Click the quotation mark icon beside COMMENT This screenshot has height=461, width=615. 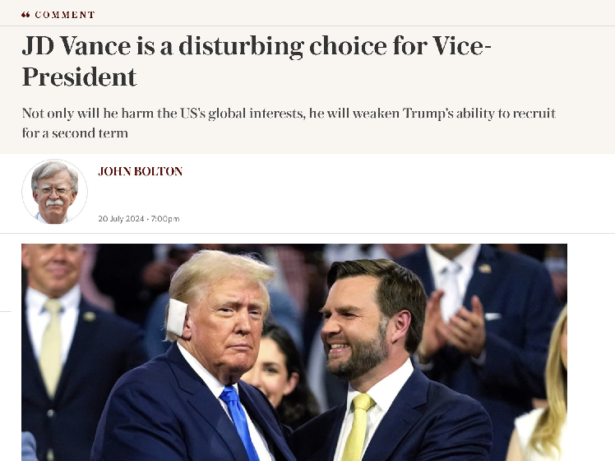click(x=26, y=15)
